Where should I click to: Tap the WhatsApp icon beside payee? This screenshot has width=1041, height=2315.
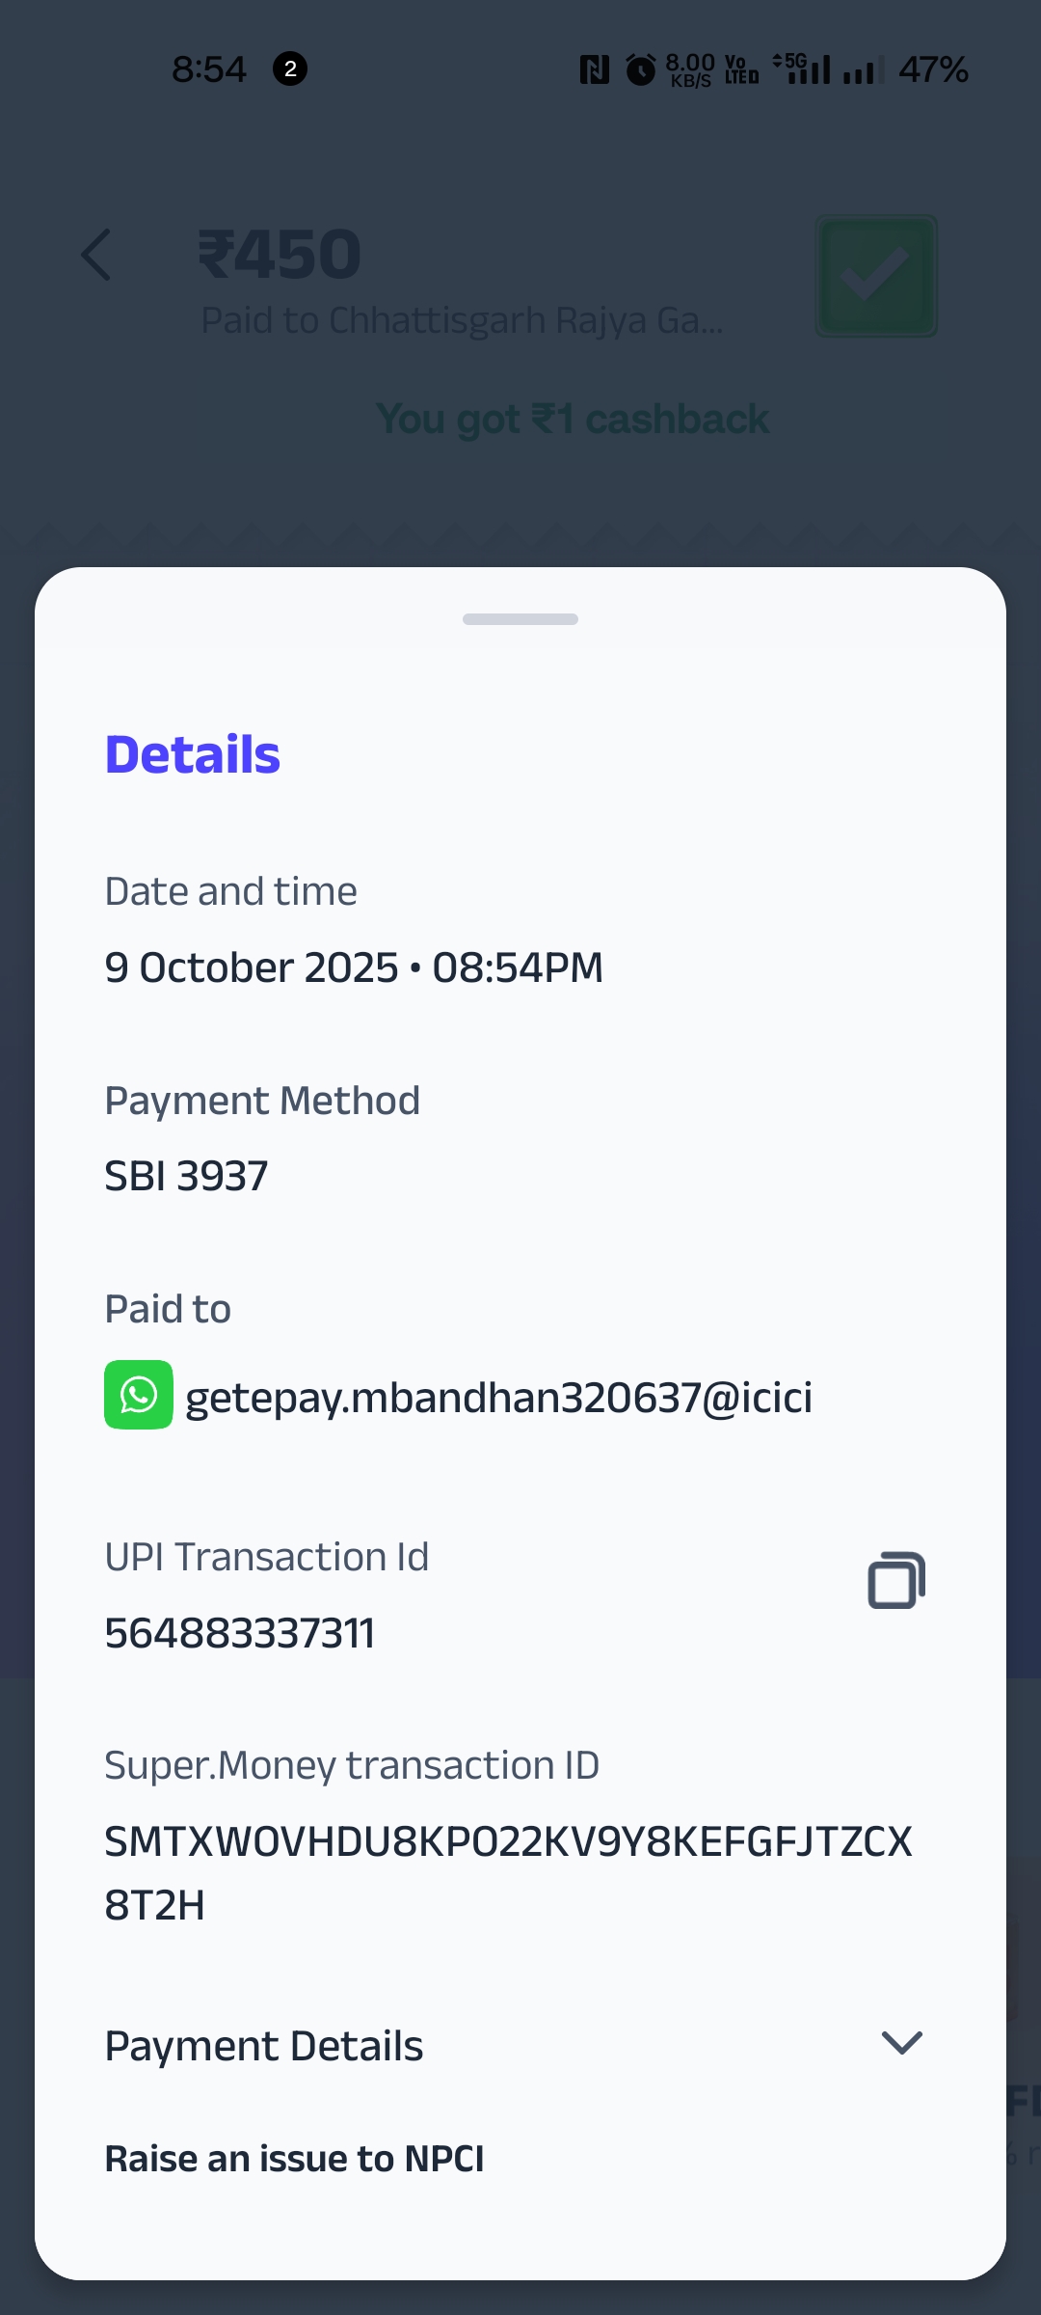click(139, 1395)
